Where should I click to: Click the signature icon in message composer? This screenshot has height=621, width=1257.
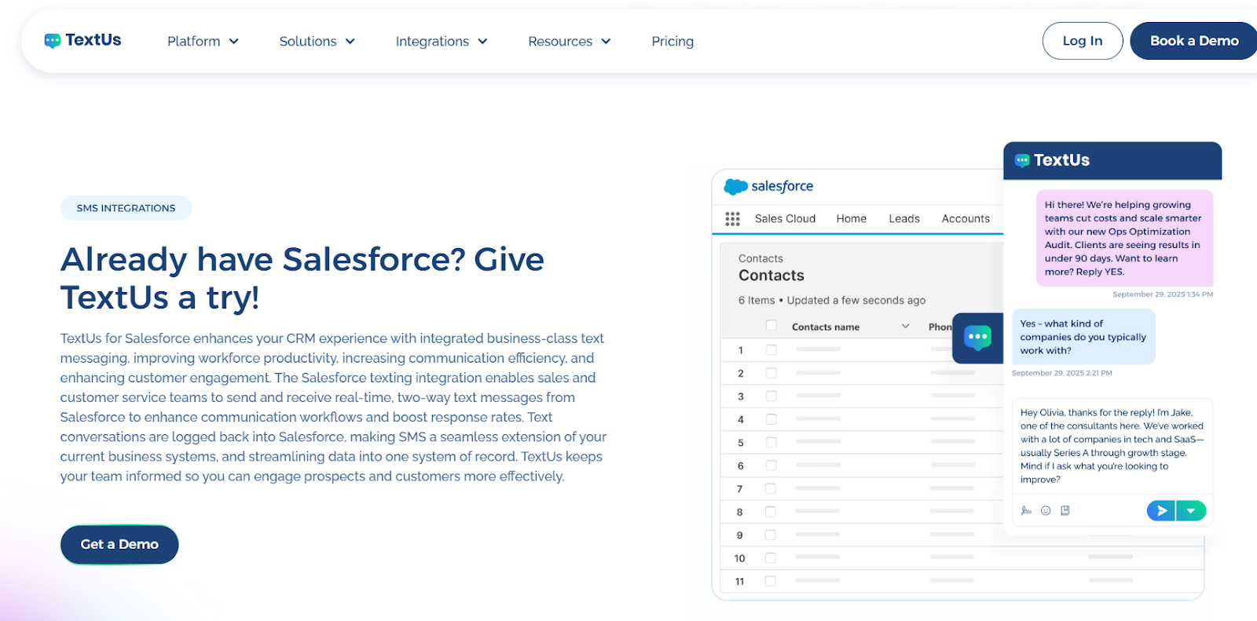point(1026,510)
